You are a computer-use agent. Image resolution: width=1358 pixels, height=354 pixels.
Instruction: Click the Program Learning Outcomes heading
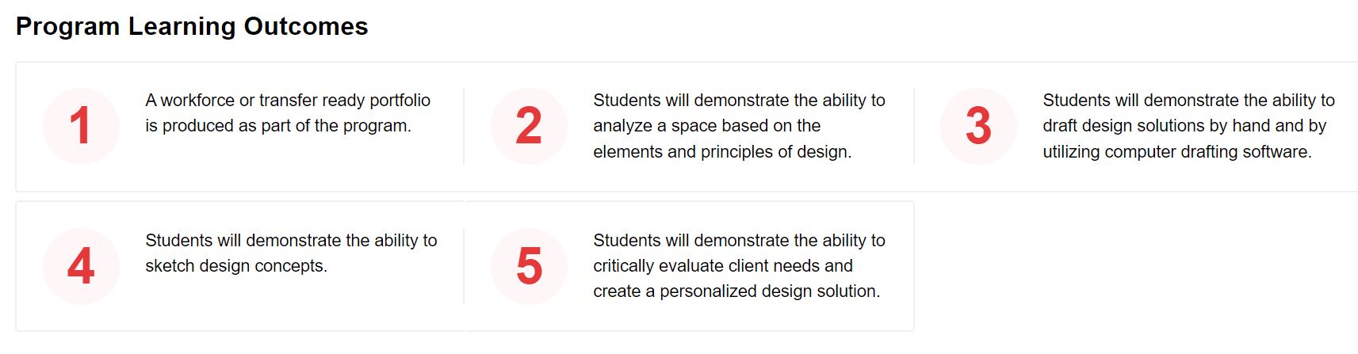click(x=192, y=27)
